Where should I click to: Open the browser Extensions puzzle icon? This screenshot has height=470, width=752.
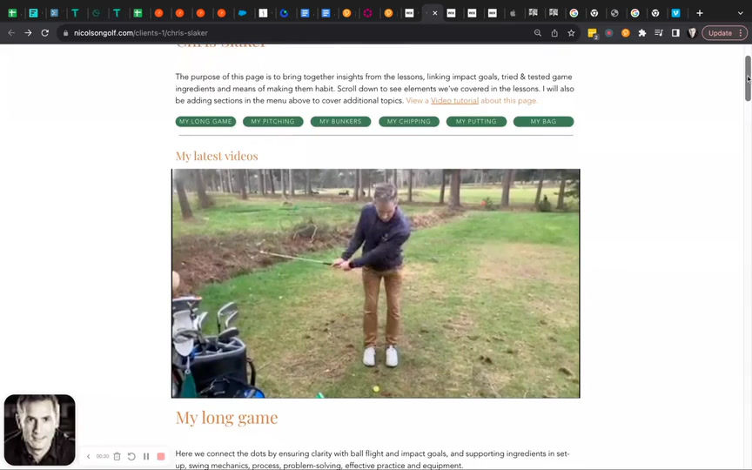tap(642, 33)
